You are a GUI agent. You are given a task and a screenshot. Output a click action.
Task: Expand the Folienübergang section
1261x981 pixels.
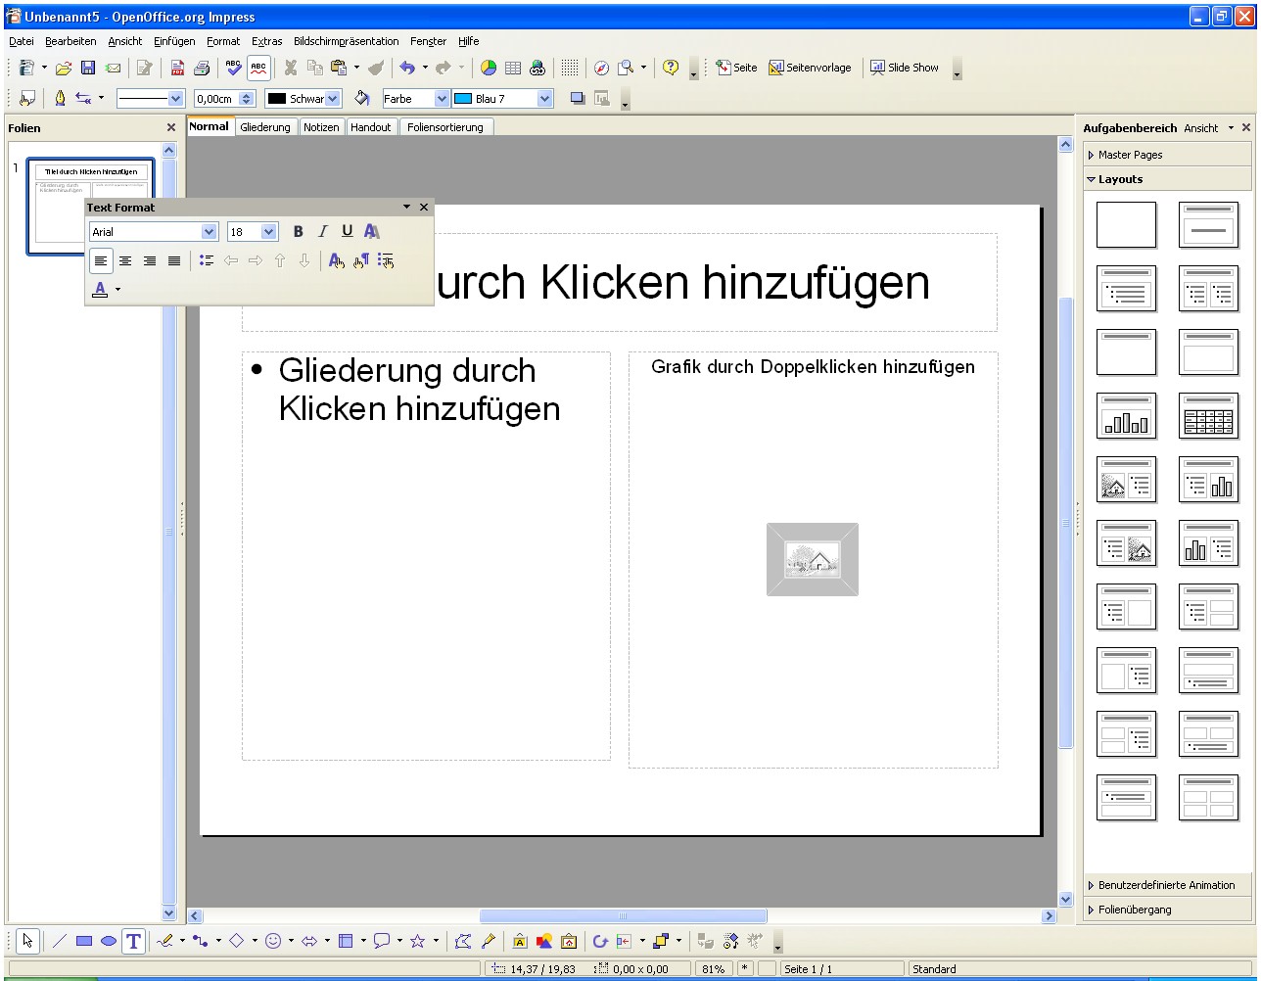click(x=1167, y=910)
